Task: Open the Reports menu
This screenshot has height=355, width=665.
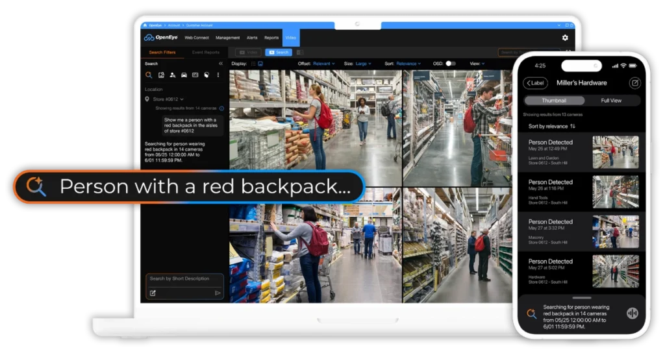Action: tap(271, 38)
